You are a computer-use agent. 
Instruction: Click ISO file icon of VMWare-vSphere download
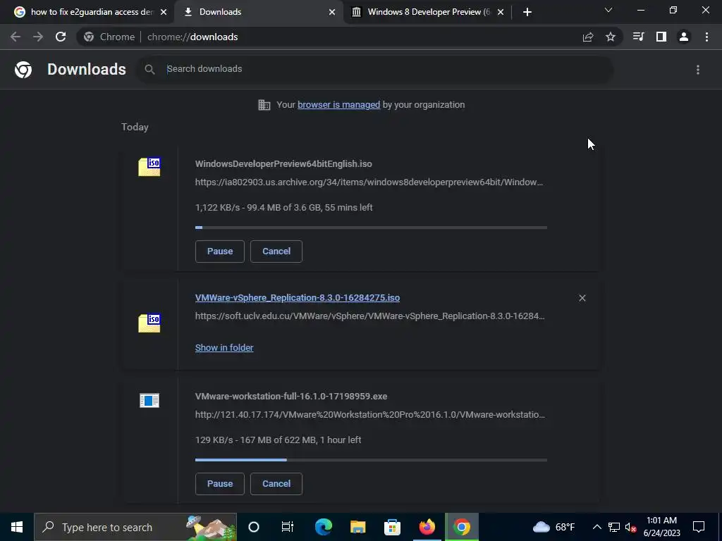(149, 323)
